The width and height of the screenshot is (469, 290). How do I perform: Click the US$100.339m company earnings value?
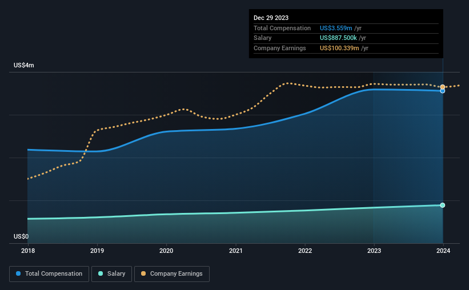[339, 48]
